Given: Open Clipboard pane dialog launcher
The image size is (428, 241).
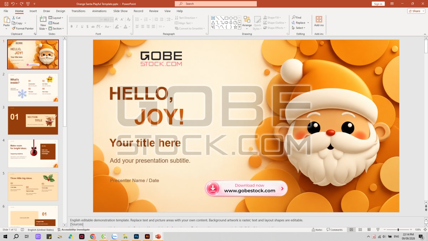Looking at the screenshot, I should click(35, 34).
